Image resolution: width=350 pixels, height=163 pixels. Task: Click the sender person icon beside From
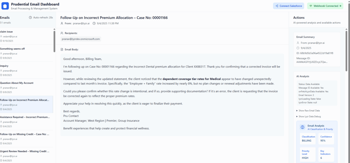point(62,24)
